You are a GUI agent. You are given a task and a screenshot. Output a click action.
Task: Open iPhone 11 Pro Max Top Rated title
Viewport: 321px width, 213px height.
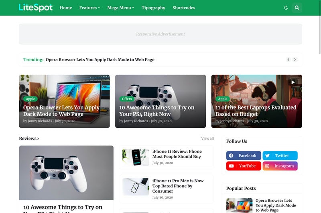click(x=178, y=186)
